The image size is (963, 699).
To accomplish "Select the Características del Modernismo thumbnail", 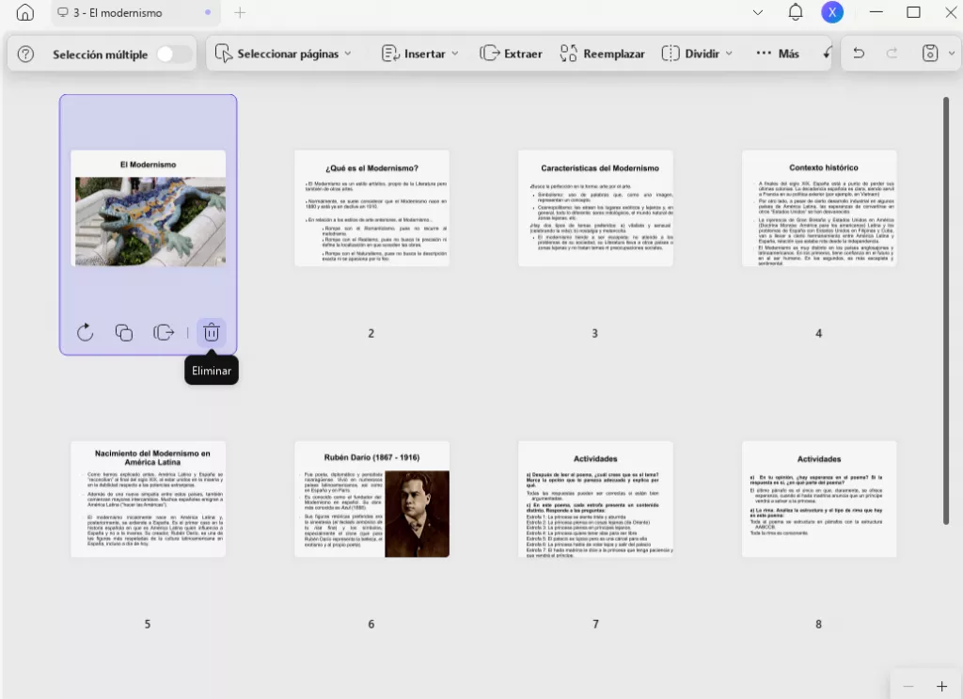I will click(595, 208).
